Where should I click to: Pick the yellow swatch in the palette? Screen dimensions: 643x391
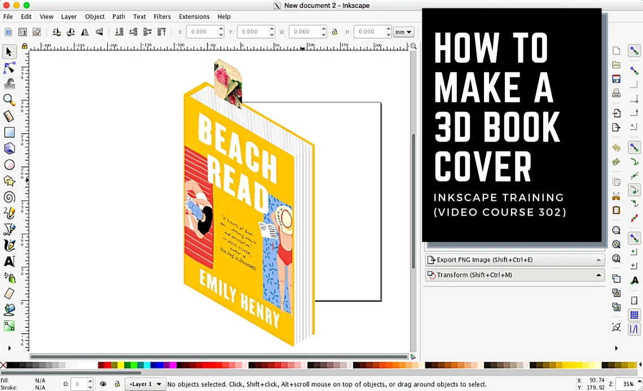pos(120,366)
